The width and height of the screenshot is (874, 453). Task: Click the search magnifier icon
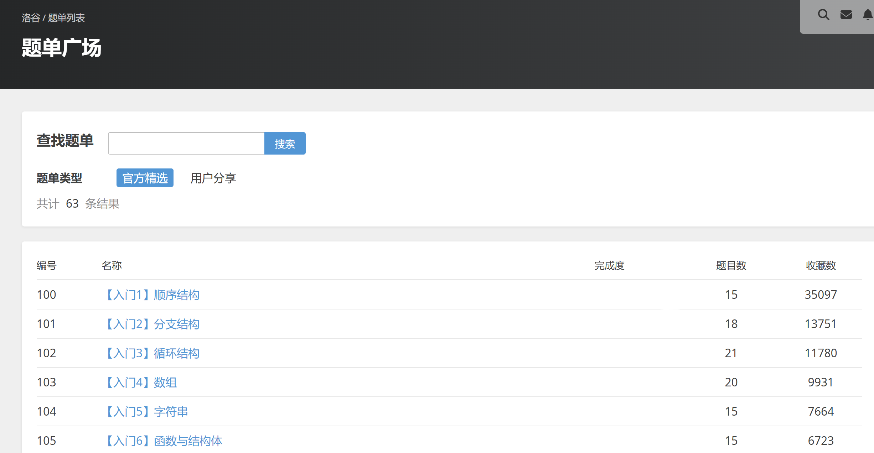tap(823, 15)
